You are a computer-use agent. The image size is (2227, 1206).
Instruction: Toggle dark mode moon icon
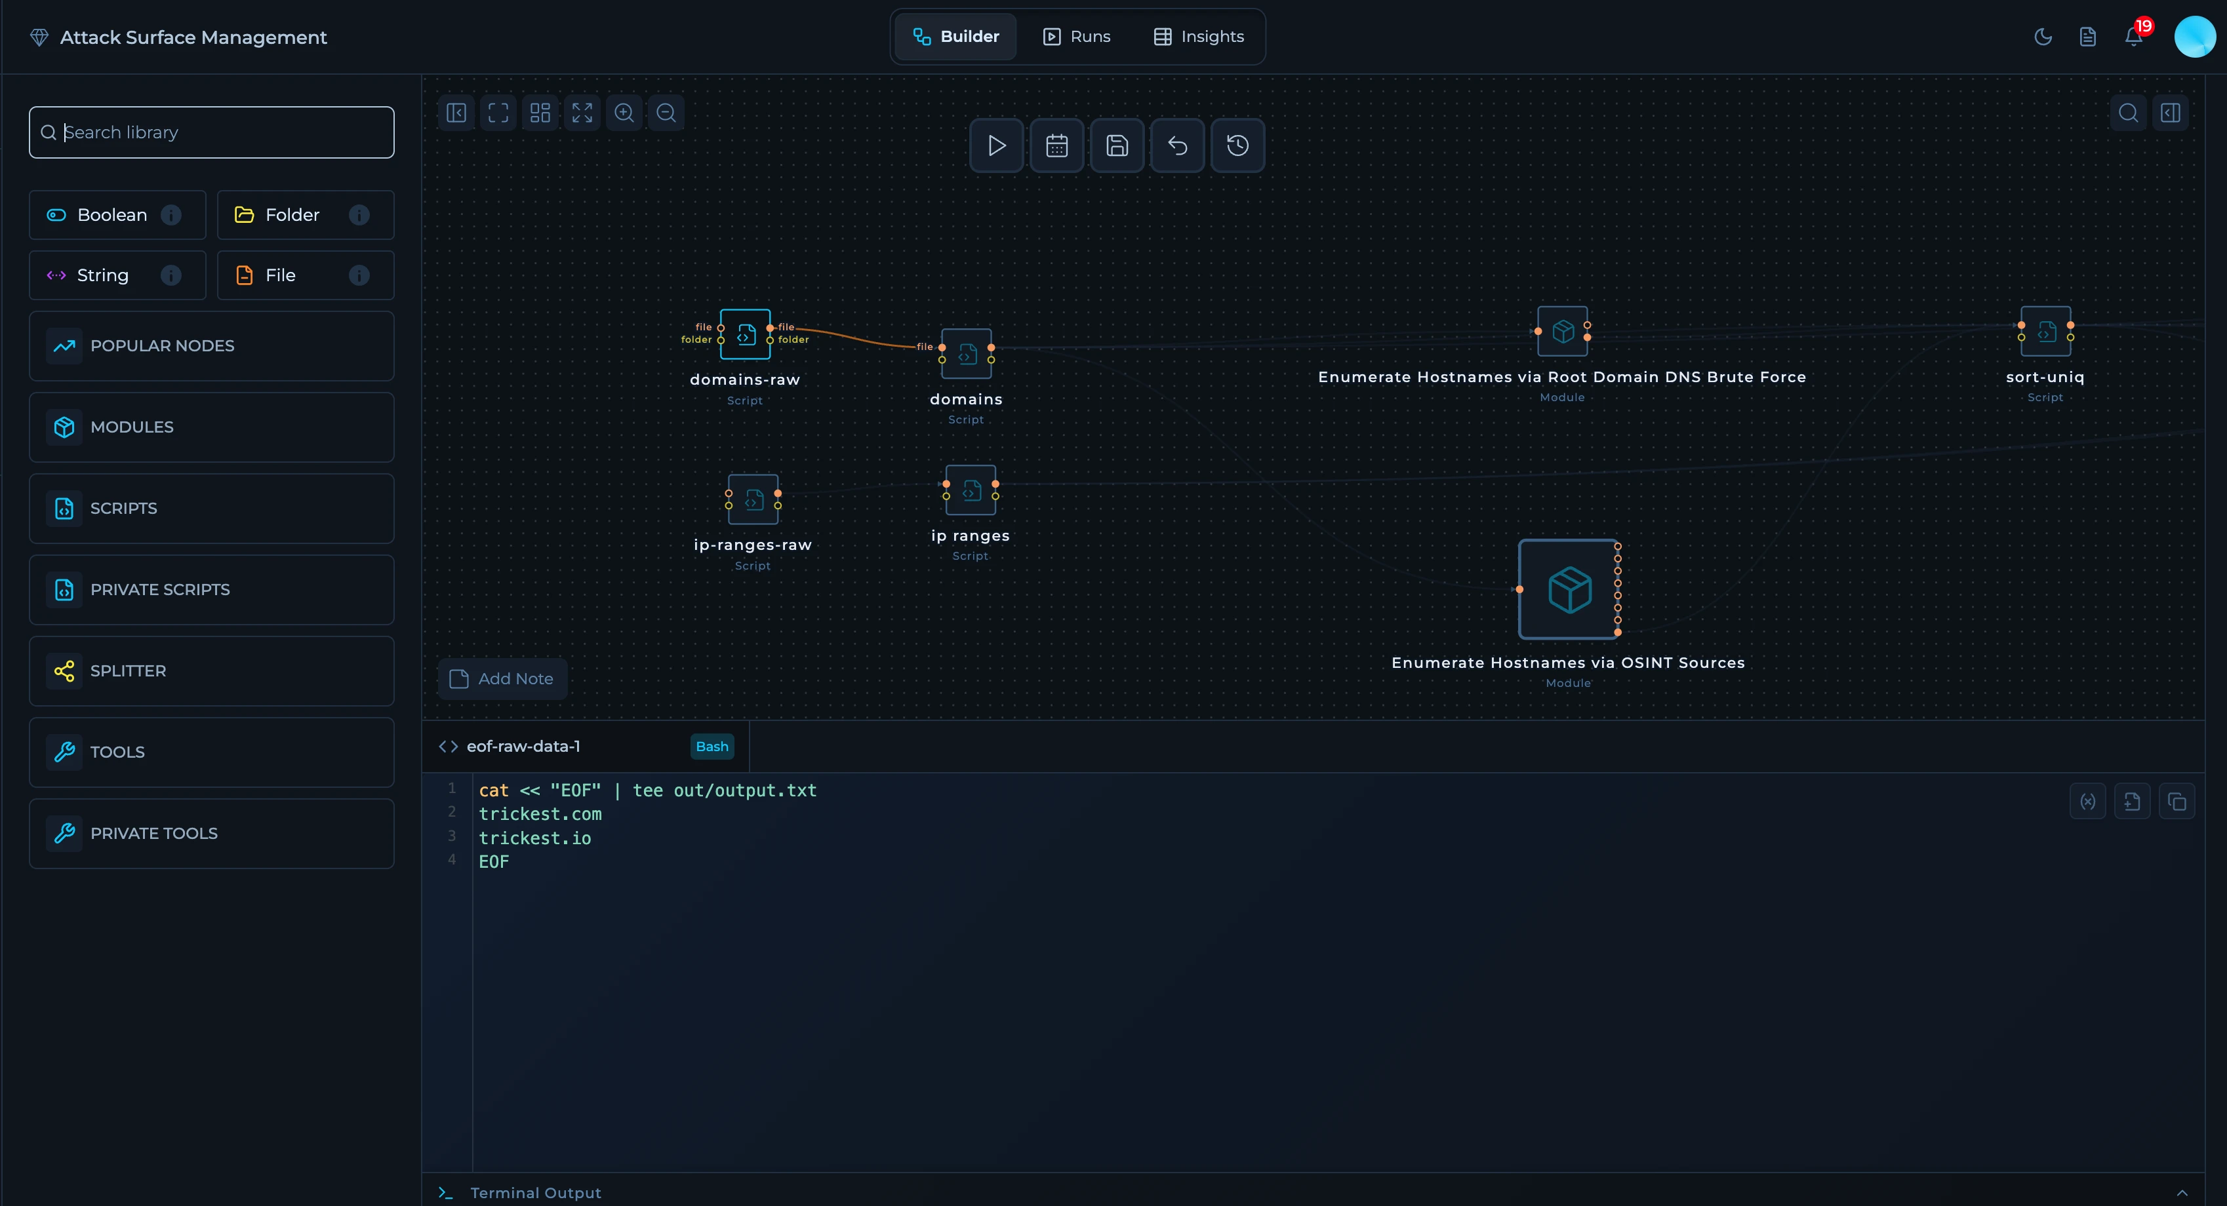tap(2043, 36)
